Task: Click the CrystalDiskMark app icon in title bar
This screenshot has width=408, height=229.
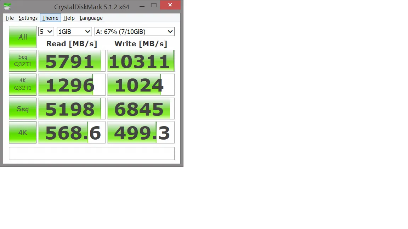Action: coord(7,6)
